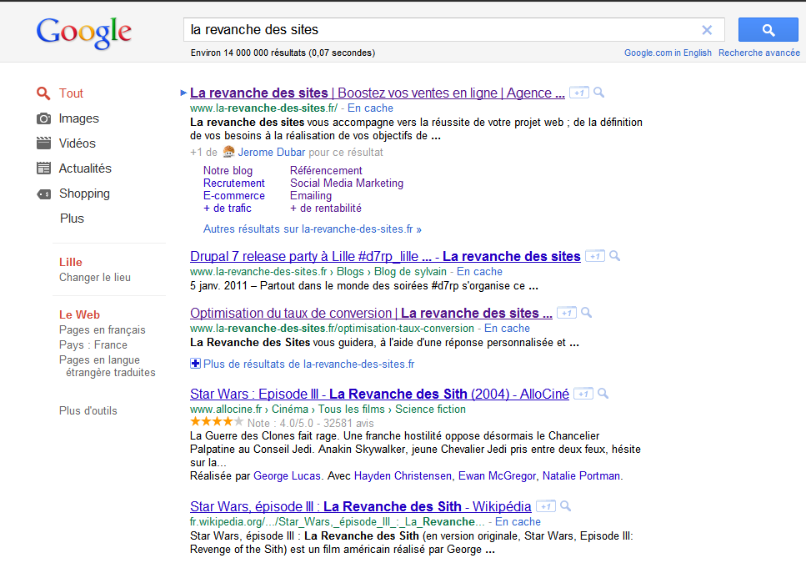Click the blue magnifier search button
This screenshot has width=806, height=563.
tap(768, 30)
